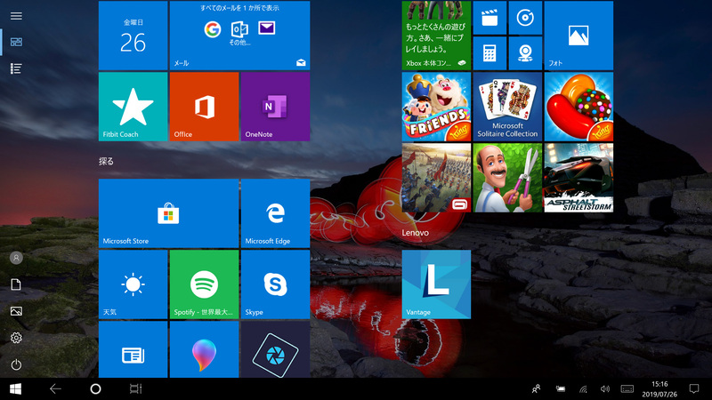Viewport: 712px width, 400px height.
Task: Launch the Gardenscapes tile
Action: (x=507, y=178)
